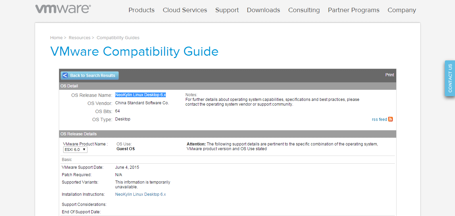
Task: Open the Support menu
Action: tap(227, 10)
